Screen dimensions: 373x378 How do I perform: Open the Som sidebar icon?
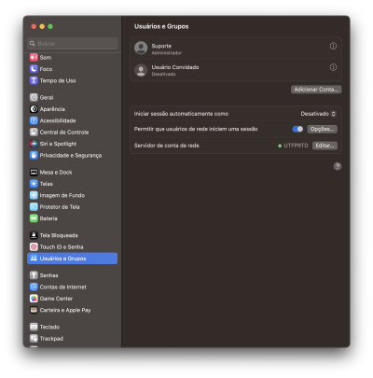click(34, 58)
